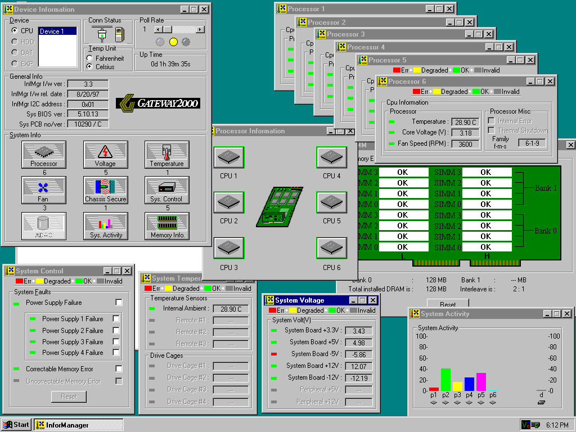Toggle the Correctable Memory Error checkbox
The width and height of the screenshot is (576, 432).
(119, 369)
